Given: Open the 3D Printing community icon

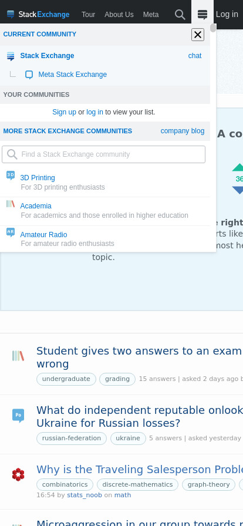Looking at the screenshot, I should (x=11, y=175).
